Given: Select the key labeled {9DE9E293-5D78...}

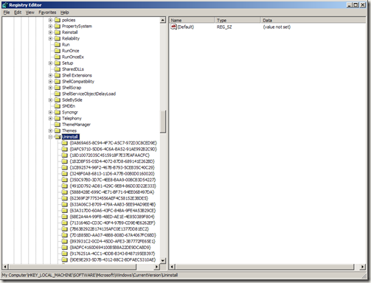Looking at the screenshot, I should [113, 259].
